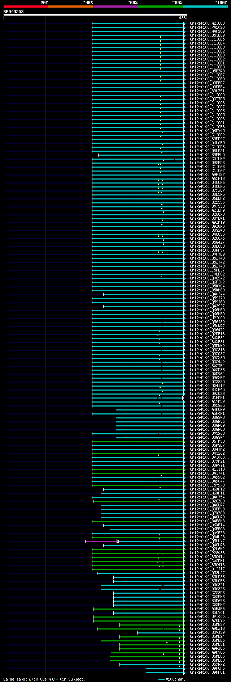This screenshot has height=682, width=231.
Task: Select label UniRef100_A4KCN9
Action: point(207,409)
